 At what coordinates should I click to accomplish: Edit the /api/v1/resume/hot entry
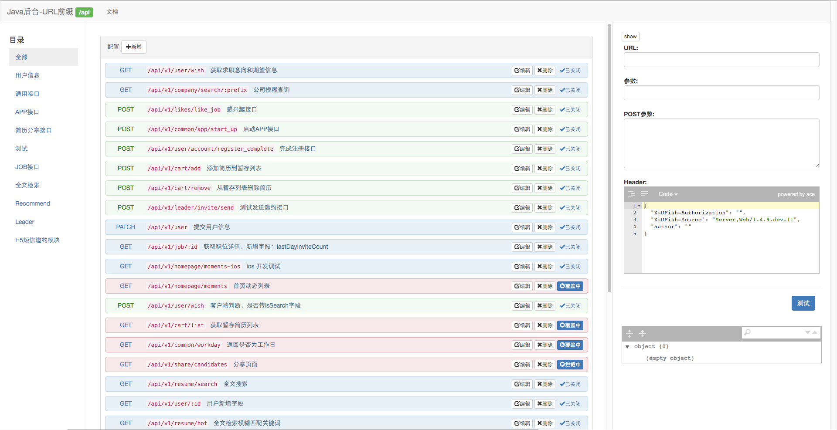click(x=522, y=423)
